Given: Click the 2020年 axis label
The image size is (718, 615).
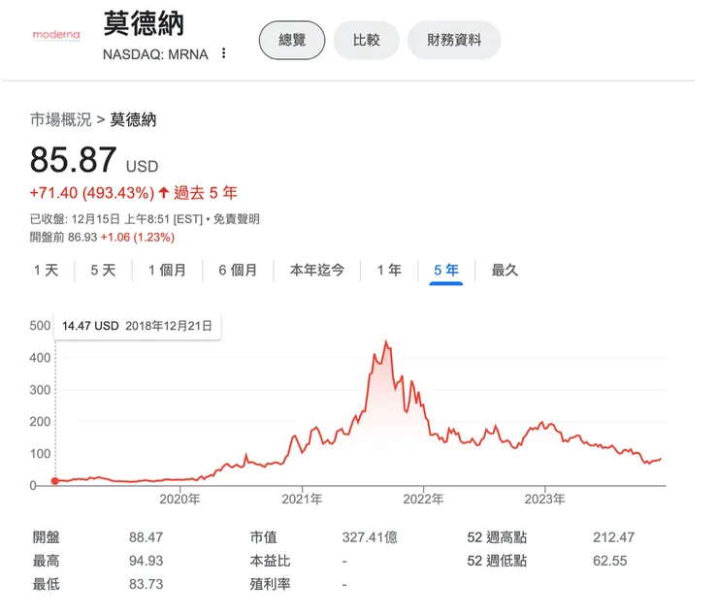Looking at the screenshot, I should [x=179, y=499].
